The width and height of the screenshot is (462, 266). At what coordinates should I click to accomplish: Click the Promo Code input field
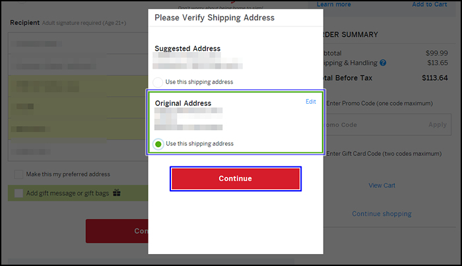click(374, 125)
